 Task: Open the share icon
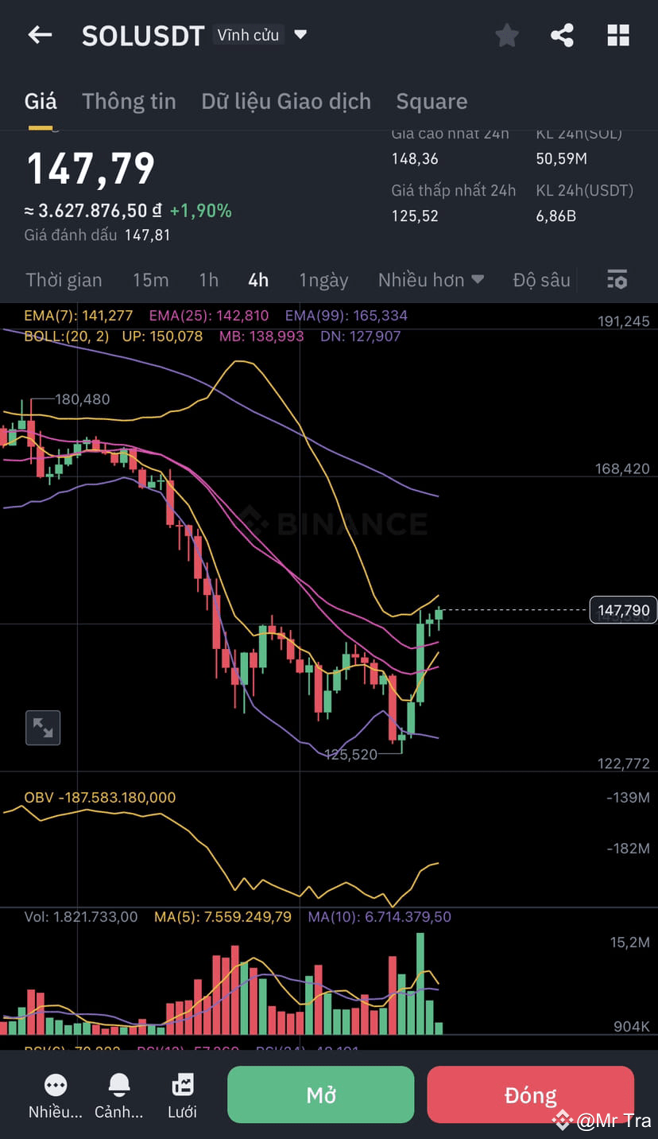point(562,35)
